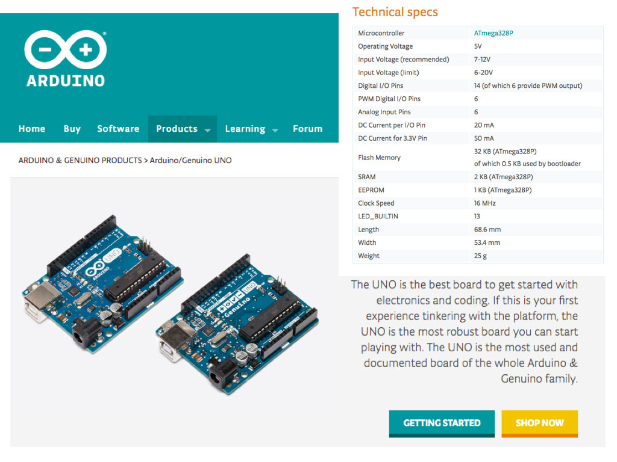The image size is (617, 462).
Task: Follow the ARDUINO & GENUINO PRODUCTS breadcrumb
Action: (x=80, y=160)
